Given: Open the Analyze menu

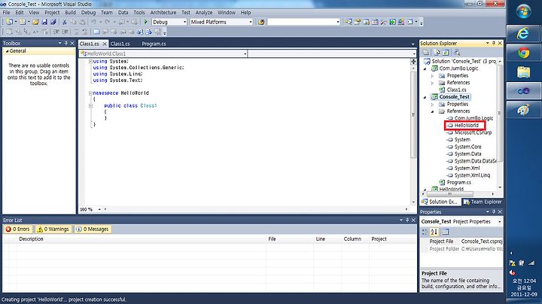Looking at the screenshot, I should point(204,13).
